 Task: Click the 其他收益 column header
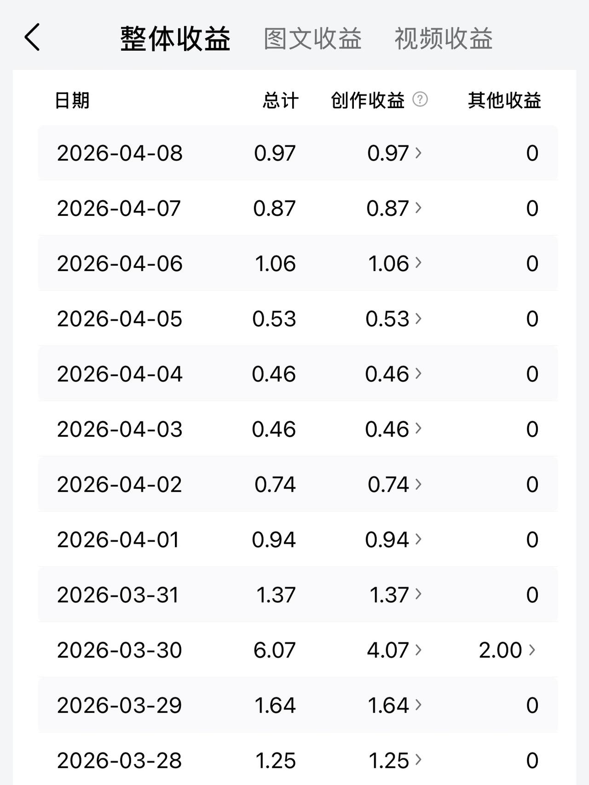(x=504, y=100)
